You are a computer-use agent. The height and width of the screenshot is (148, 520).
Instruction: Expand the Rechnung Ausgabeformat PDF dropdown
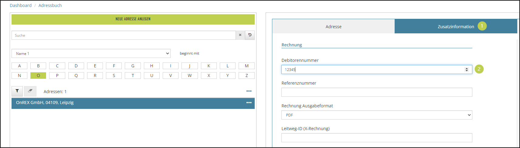pyautogui.click(x=376, y=115)
